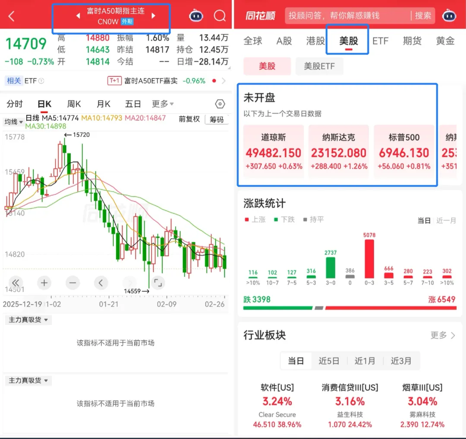Tap the 筹码 button
The image size is (466, 439).
point(217,119)
